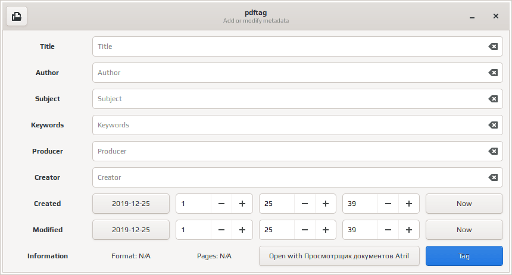Click the 'Created' row label
The width and height of the screenshot is (512, 275).
(x=48, y=204)
